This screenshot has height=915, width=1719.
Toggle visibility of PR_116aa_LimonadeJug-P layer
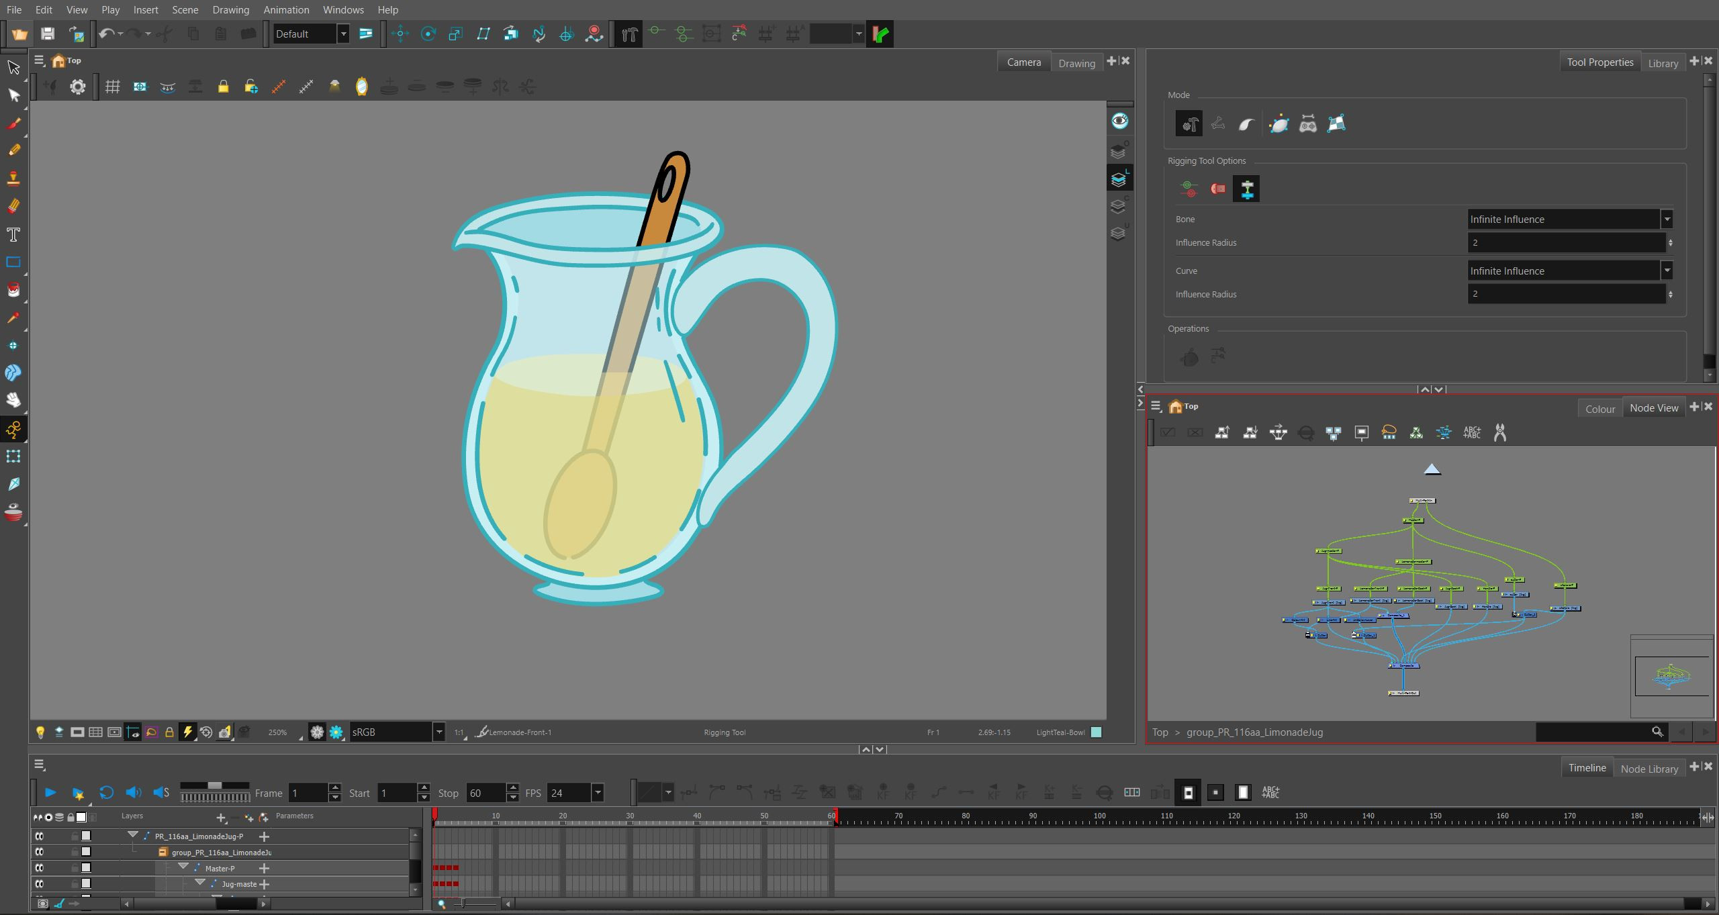pos(40,836)
